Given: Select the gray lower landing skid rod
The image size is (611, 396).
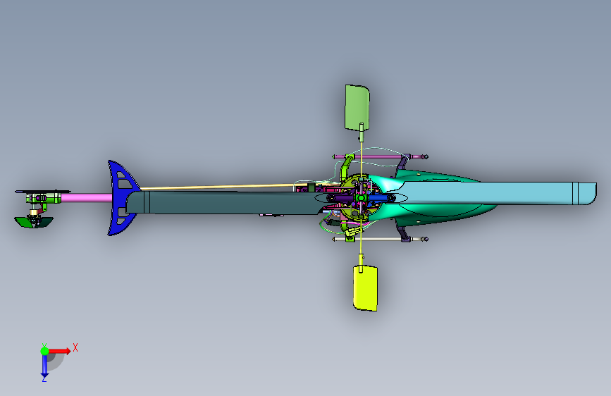Looking at the screenshot, I should 380,239.
